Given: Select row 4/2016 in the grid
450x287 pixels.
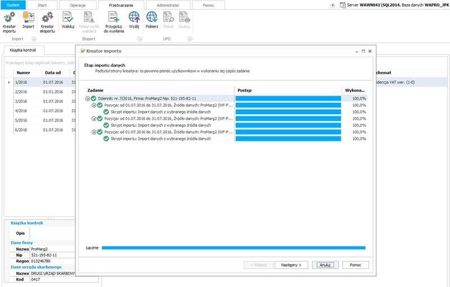Looking at the screenshot, I should point(40,111).
